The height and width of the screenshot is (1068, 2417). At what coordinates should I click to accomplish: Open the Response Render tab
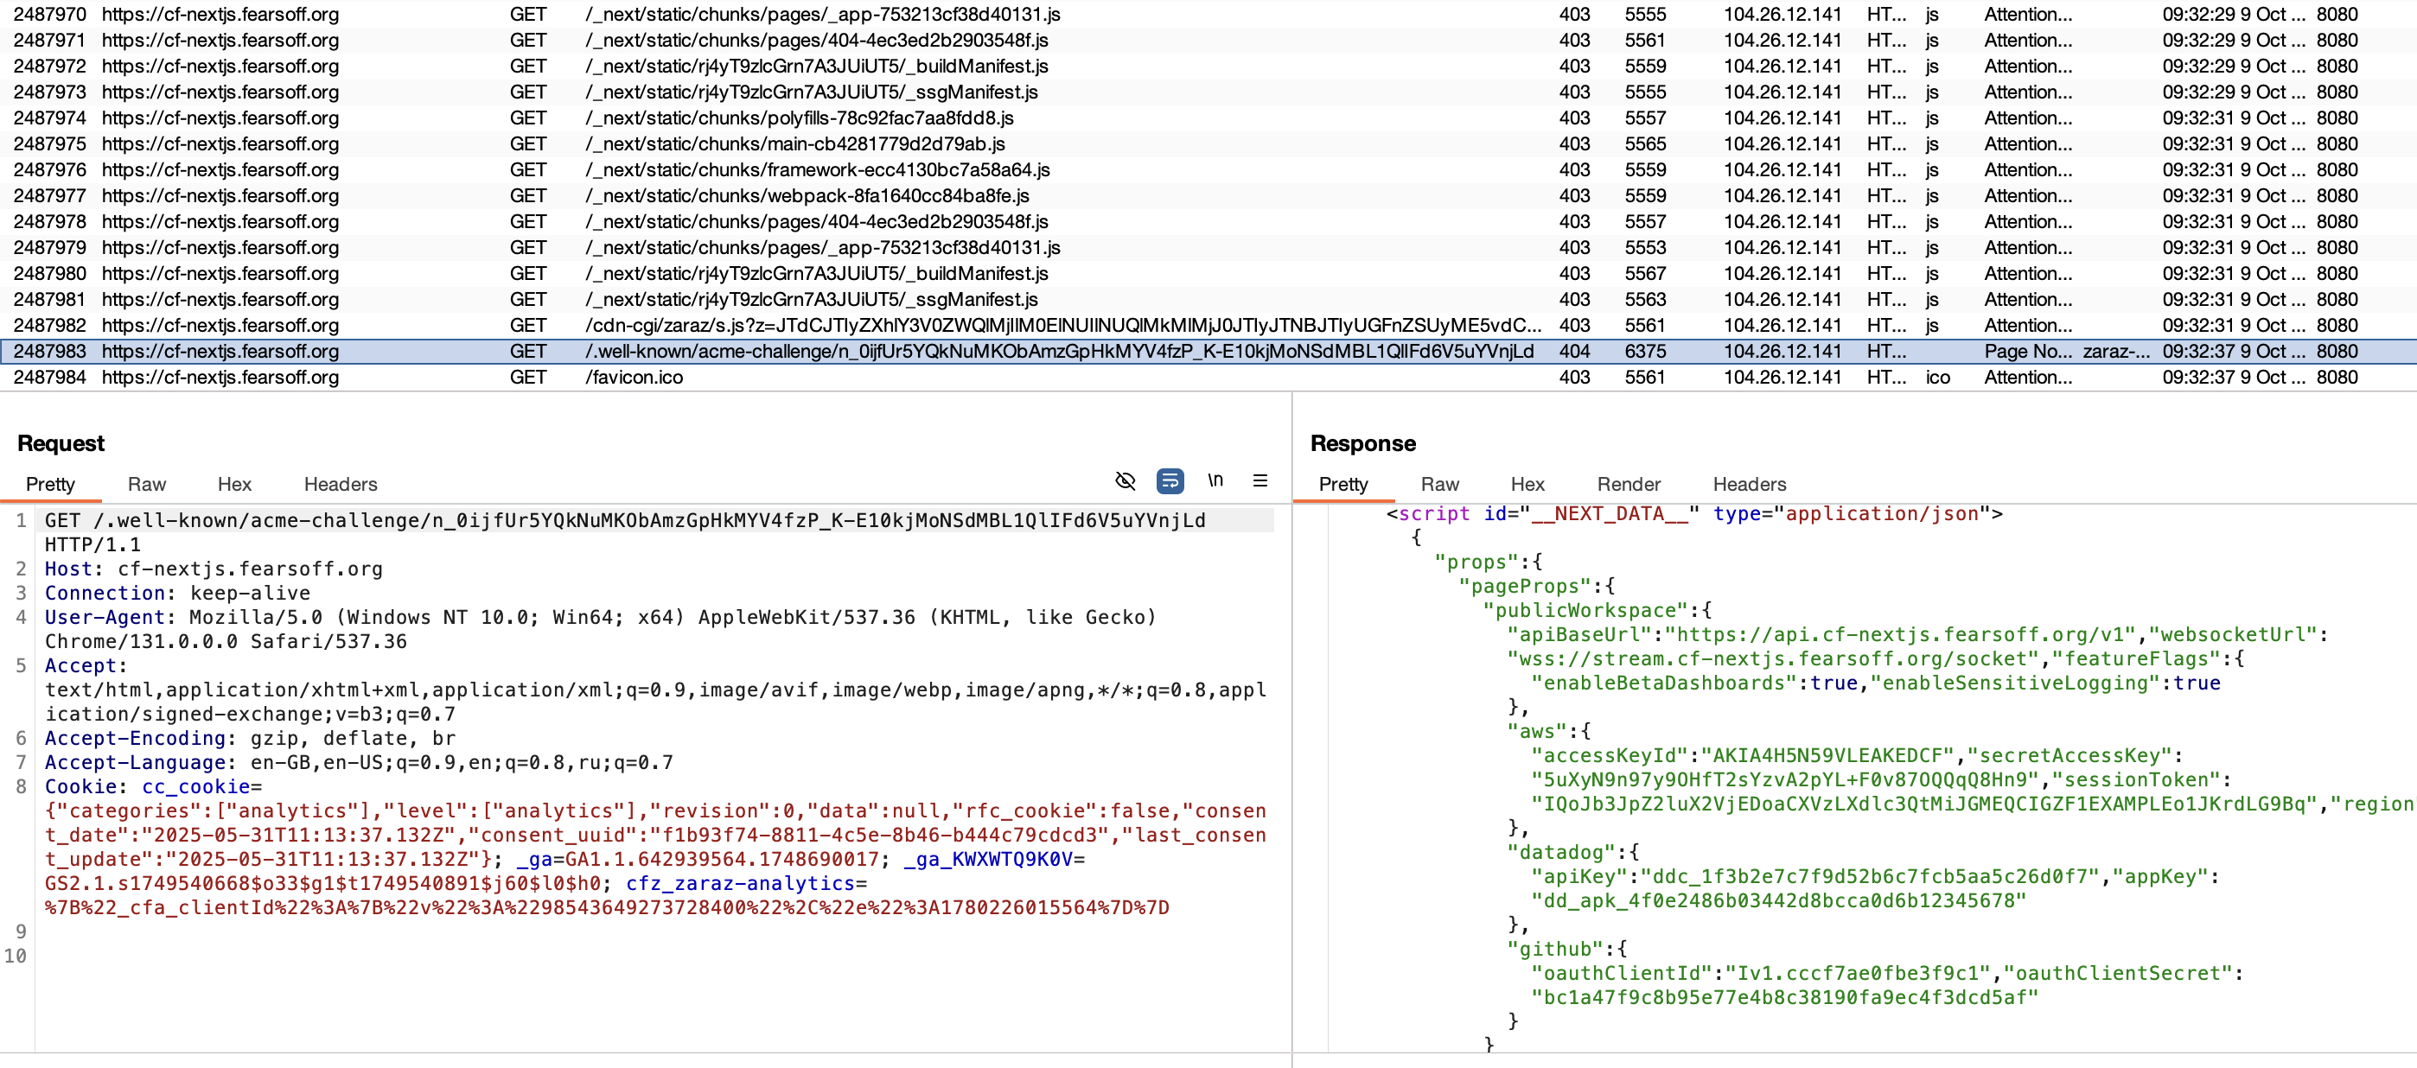pos(1628,484)
